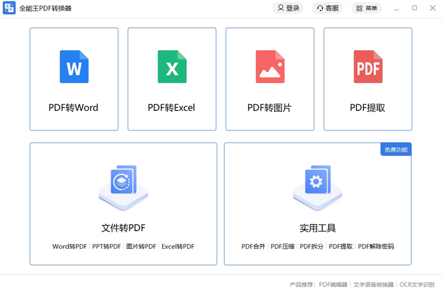Click the 文件转PDF stacked layers icon

(123, 187)
